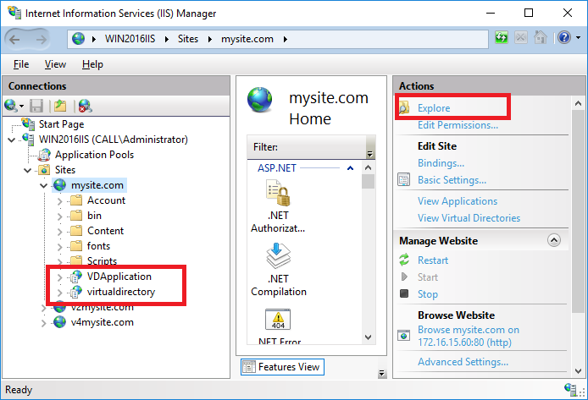Expand the v4mysite.com site node
Image resolution: width=588 pixels, height=400 pixels.
pos(43,323)
